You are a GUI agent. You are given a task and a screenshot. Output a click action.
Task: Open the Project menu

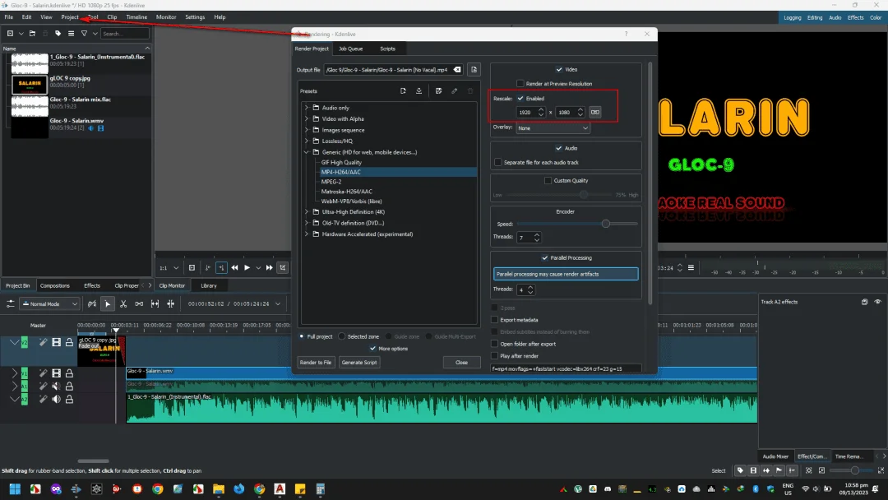pyautogui.click(x=70, y=17)
